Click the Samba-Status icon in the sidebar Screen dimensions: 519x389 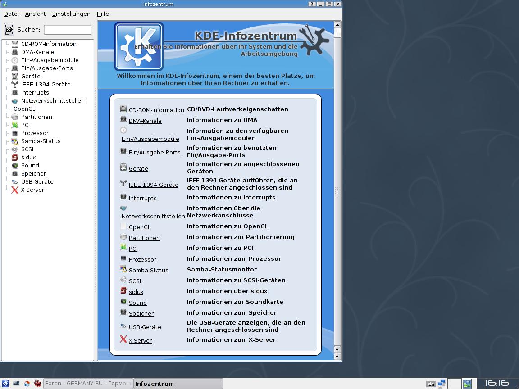tap(14, 141)
